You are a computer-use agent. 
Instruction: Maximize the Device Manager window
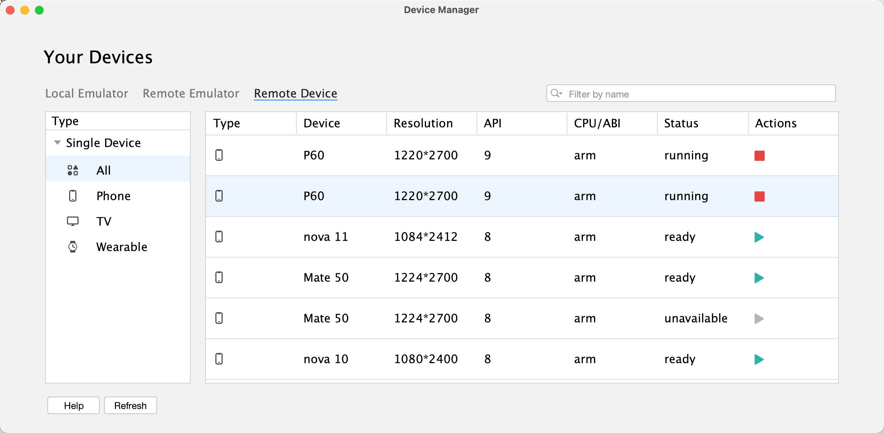pos(39,10)
